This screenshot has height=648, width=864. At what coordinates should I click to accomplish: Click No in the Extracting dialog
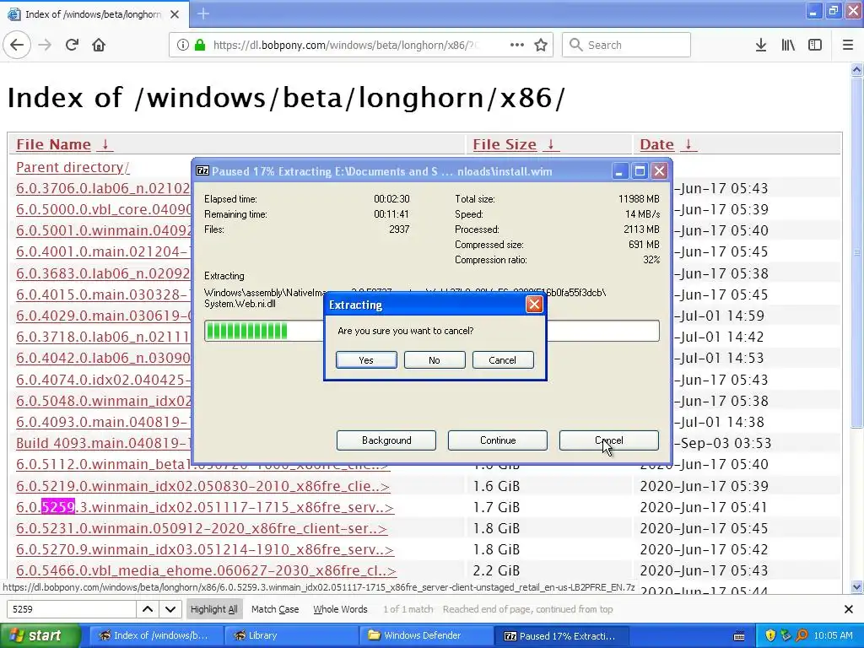tap(435, 359)
